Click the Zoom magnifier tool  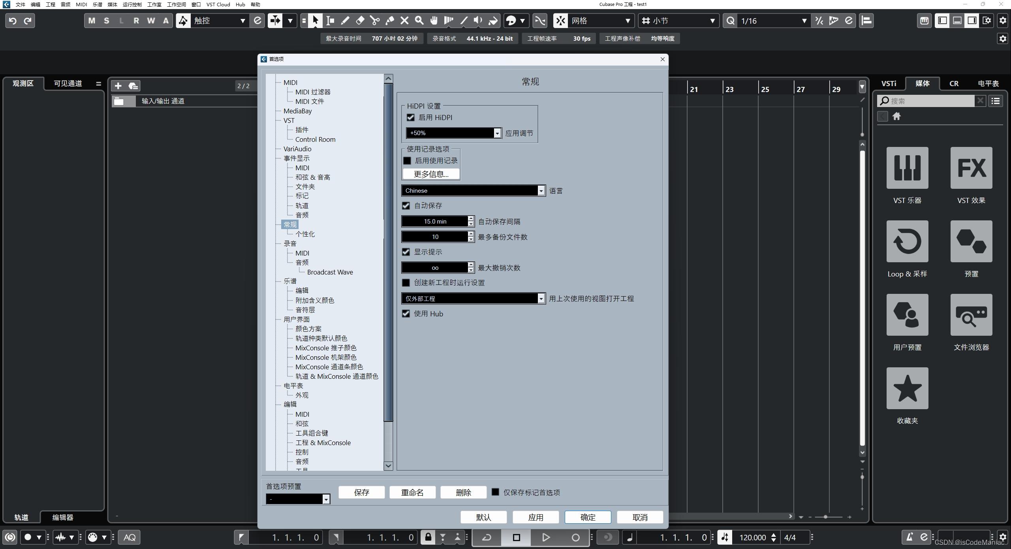click(419, 21)
